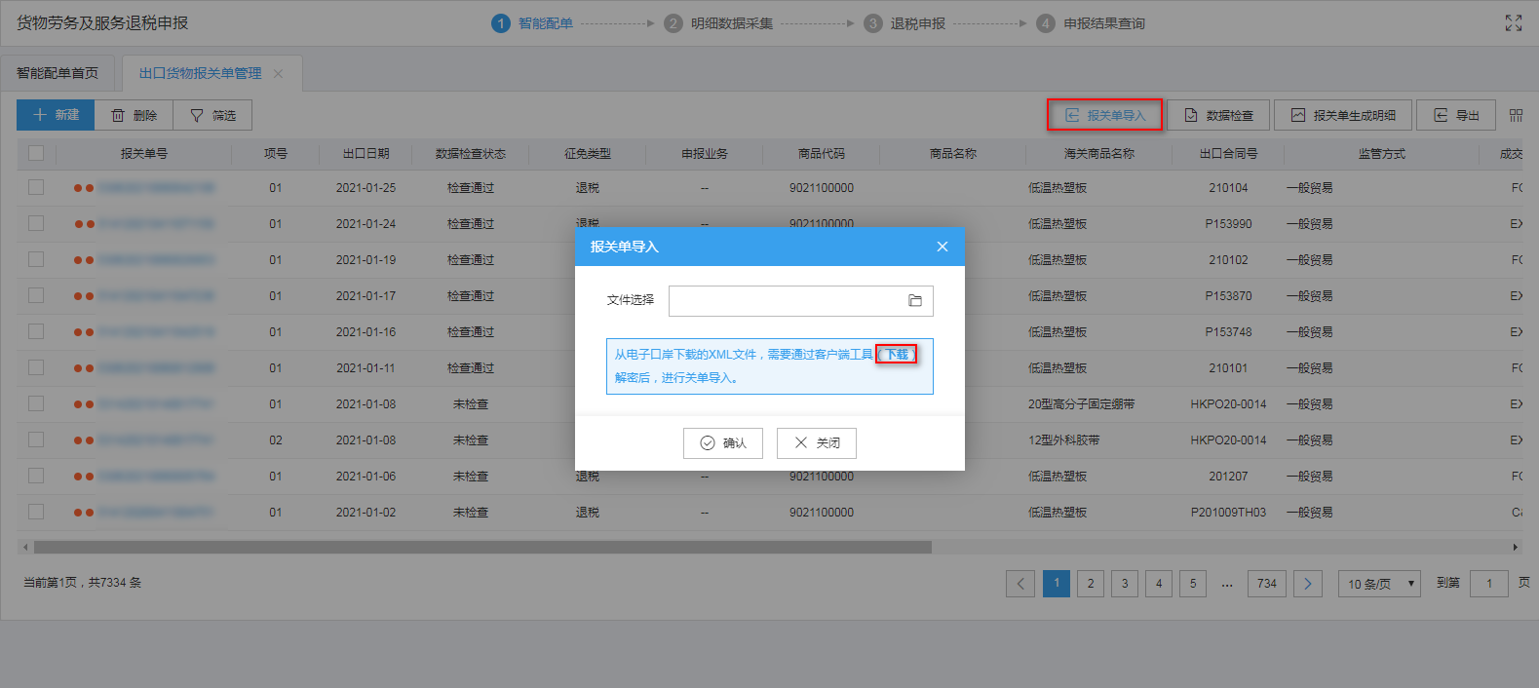Go to step 1 智能配单
Image resolution: width=1539 pixels, height=688 pixels.
(532, 23)
